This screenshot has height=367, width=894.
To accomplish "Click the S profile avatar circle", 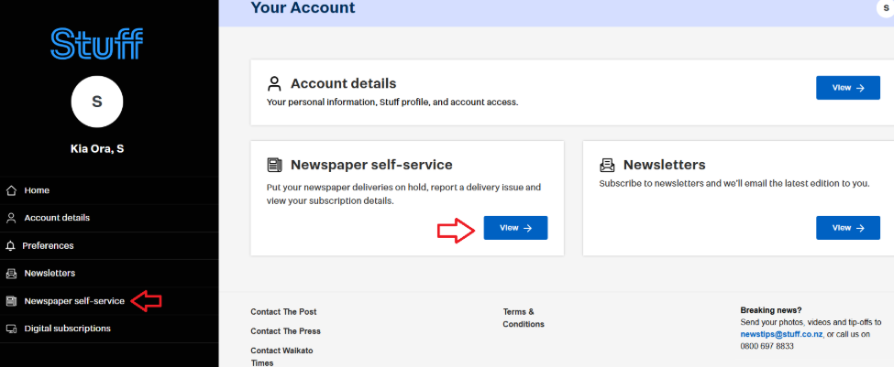I will [97, 102].
